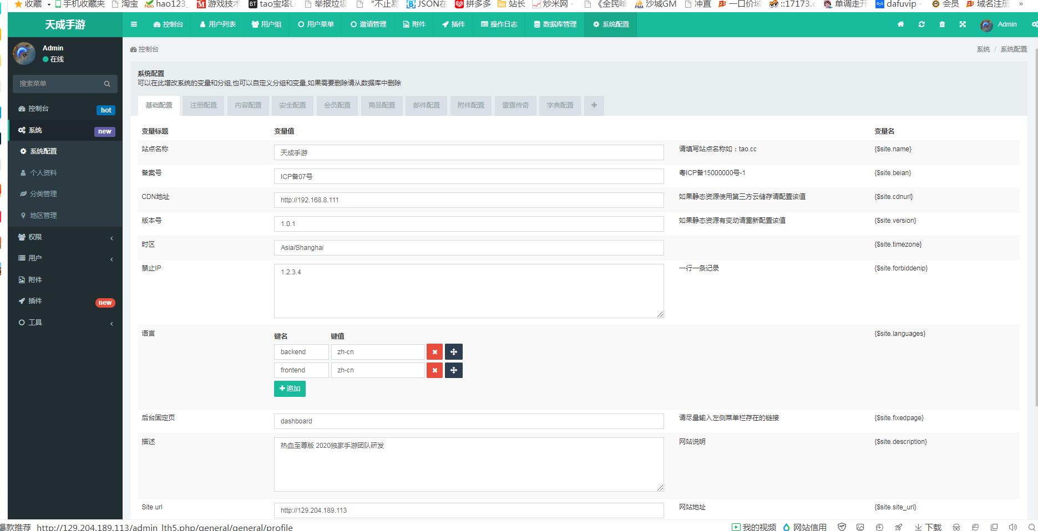Click the Admin avatar in top right
The height and width of the screenshot is (531, 1038).
[986, 25]
